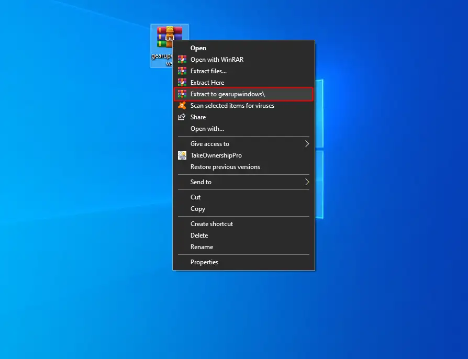468x359 pixels.
Task: Choose Rename from the context menu
Action: click(243, 247)
